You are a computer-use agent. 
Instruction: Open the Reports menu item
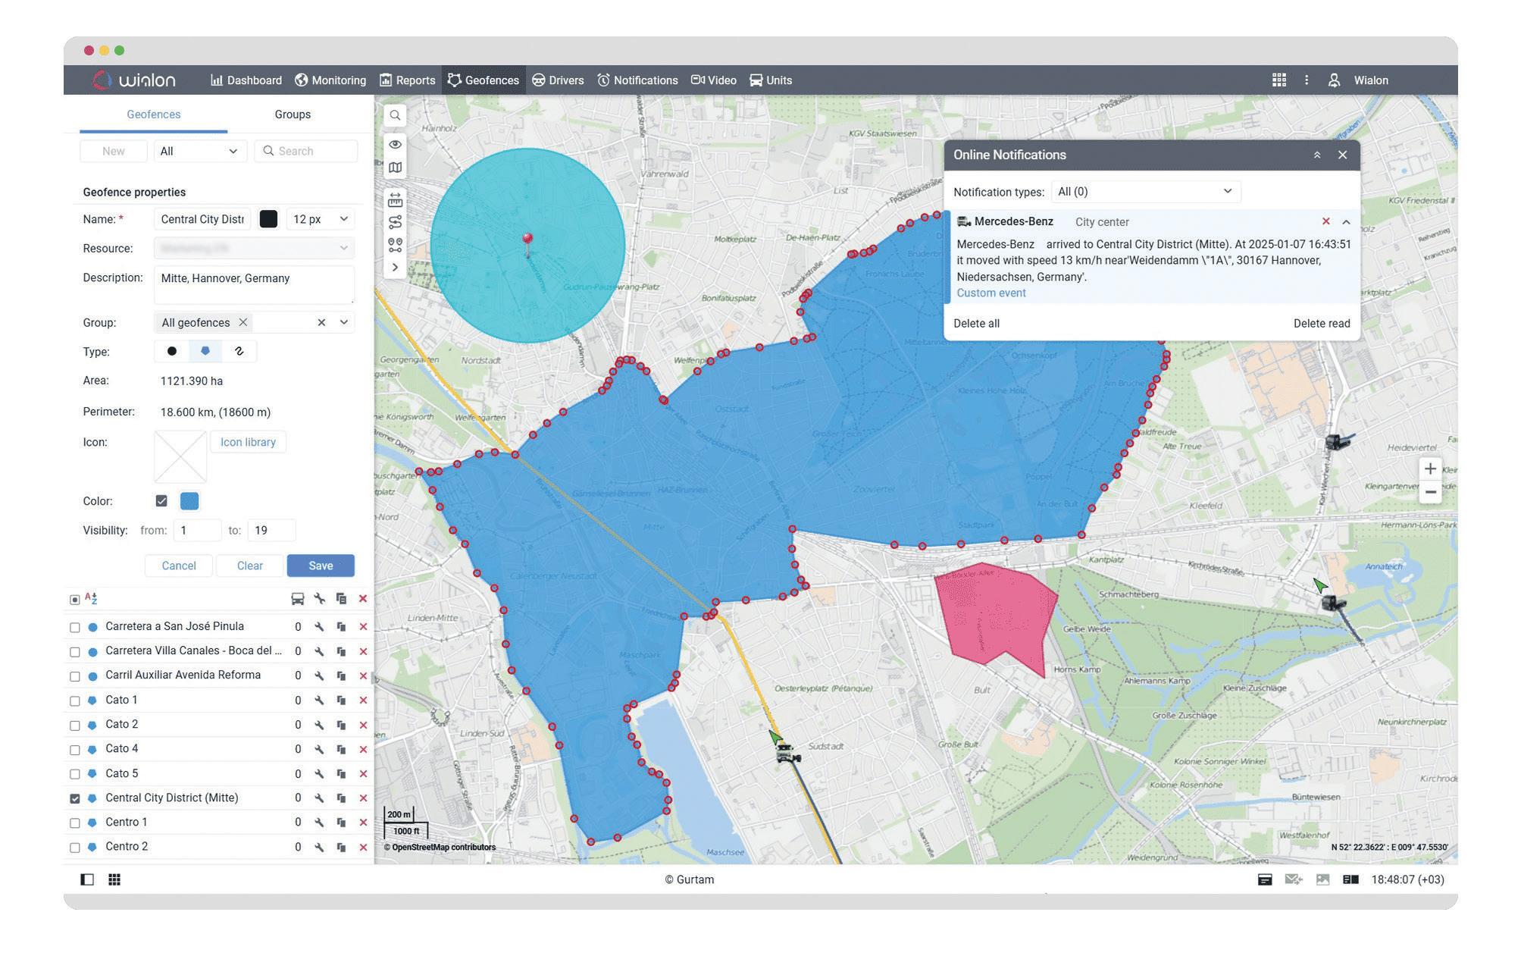(408, 80)
